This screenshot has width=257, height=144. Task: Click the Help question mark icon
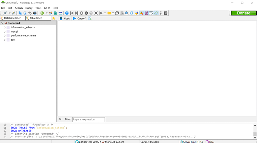click(x=67, y=13)
